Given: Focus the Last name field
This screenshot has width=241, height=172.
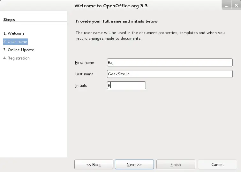Looking at the screenshot, I should click(x=170, y=74).
